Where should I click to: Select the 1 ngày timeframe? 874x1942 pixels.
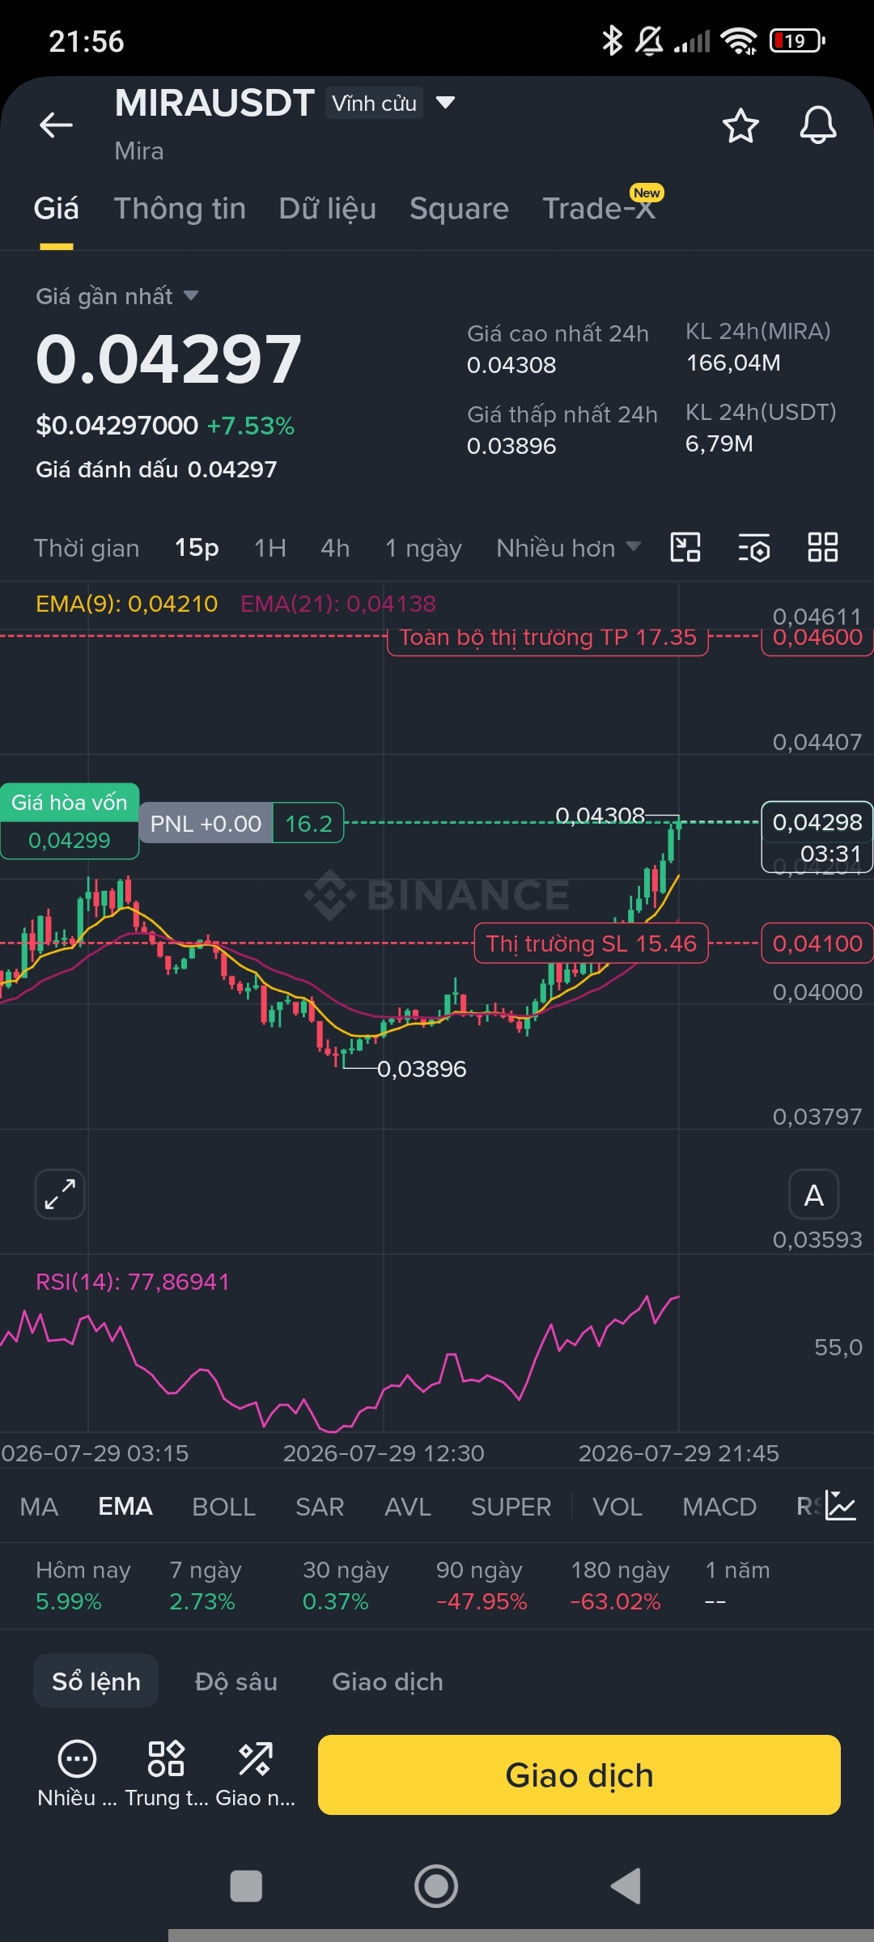pos(423,548)
